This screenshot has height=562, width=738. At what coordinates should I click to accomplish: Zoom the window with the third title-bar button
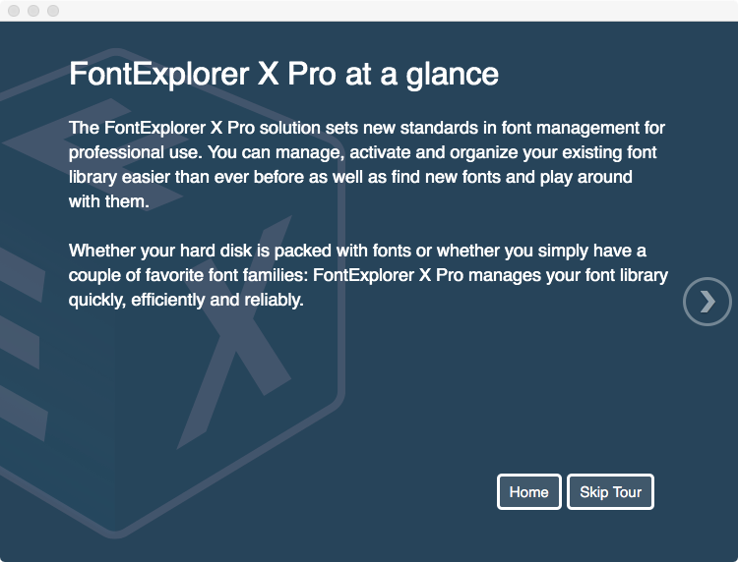point(53,11)
